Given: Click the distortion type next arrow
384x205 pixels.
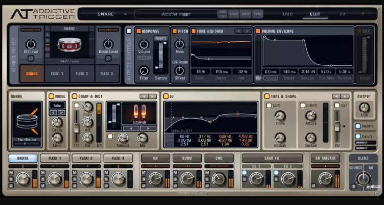Looking at the screenshot, I should tap(148, 129).
